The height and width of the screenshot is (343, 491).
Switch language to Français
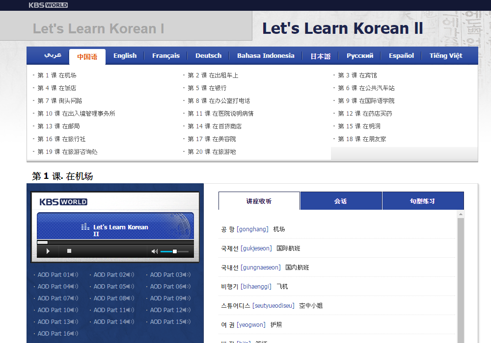pyautogui.click(x=166, y=55)
